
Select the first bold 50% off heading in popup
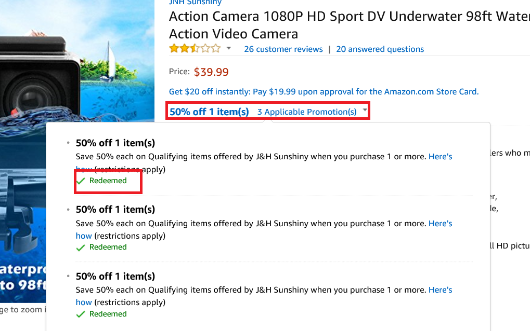(115, 143)
